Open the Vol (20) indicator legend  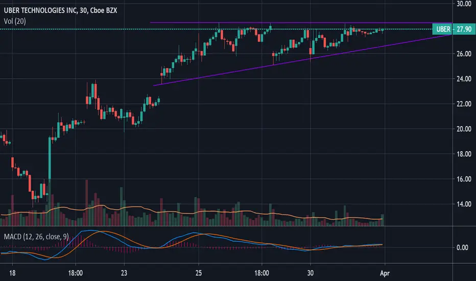[x=15, y=21]
